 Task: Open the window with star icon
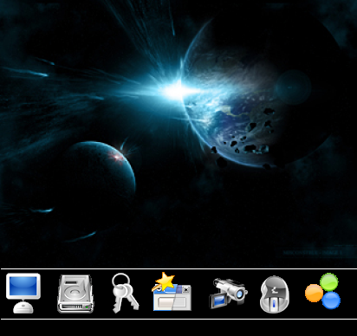tap(172, 292)
